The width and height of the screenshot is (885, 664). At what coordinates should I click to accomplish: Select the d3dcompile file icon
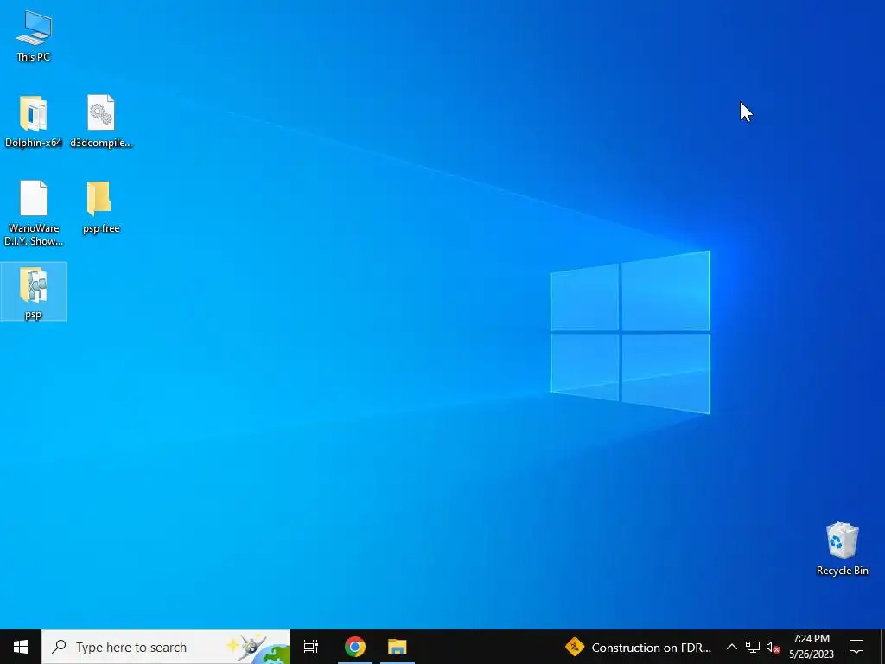(101, 122)
